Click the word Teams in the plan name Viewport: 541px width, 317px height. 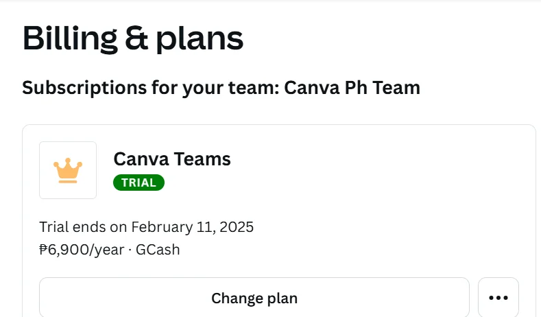click(x=202, y=159)
